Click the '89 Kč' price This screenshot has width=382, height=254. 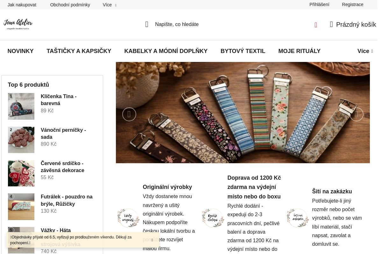[x=47, y=110]
